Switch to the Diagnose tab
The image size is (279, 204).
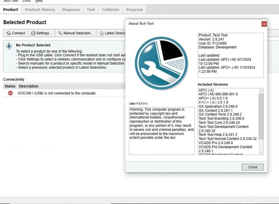point(70,9)
